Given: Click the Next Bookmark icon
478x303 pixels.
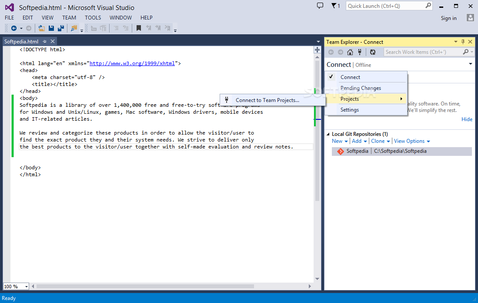Looking at the screenshot, I should pyautogui.click(x=158, y=28).
